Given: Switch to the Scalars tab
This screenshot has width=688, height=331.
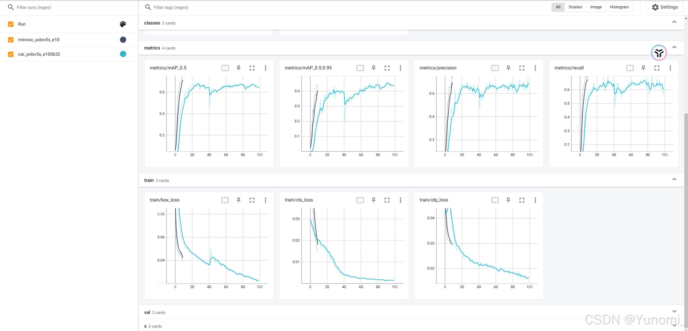Looking at the screenshot, I should pos(575,7).
